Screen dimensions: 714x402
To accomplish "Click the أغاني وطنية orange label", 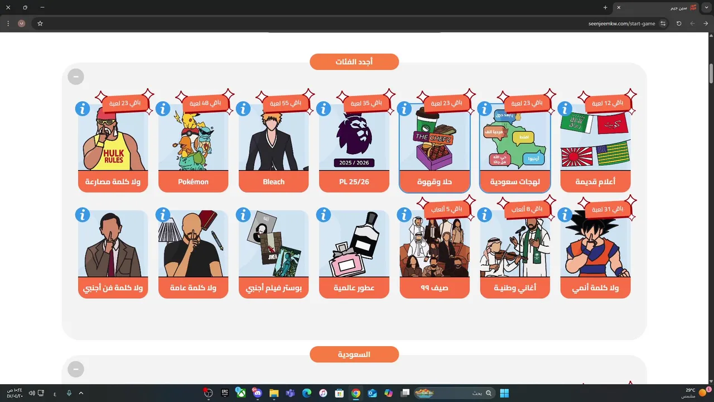I will [x=515, y=288].
